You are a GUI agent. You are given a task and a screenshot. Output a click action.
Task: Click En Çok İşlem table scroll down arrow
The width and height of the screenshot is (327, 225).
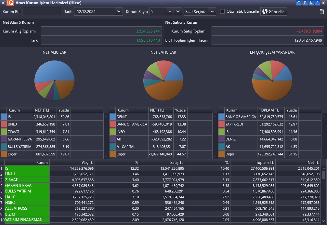pos(324,156)
